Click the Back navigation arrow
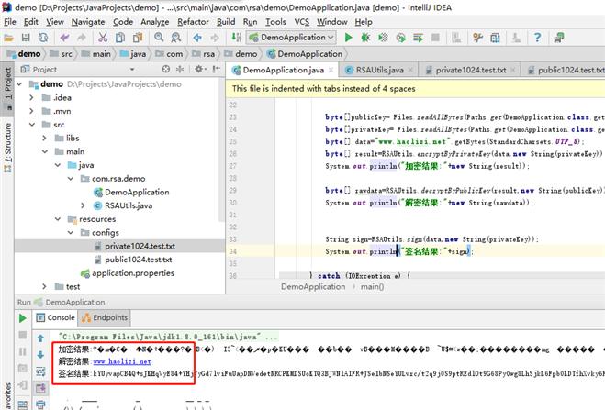The height and width of the screenshot is (410, 605). pyautogui.click(x=197, y=38)
